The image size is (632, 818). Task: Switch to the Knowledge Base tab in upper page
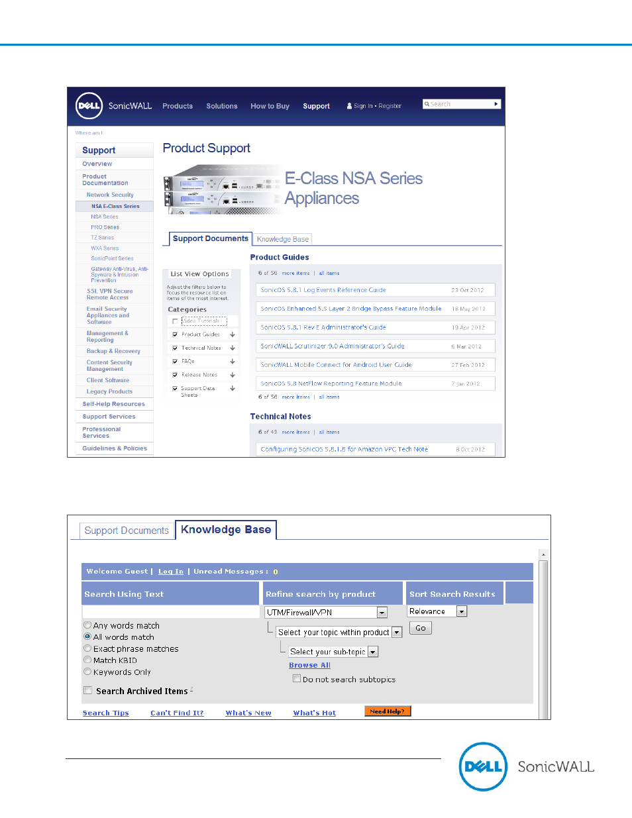pyautogui.click(x=283, y=239)
